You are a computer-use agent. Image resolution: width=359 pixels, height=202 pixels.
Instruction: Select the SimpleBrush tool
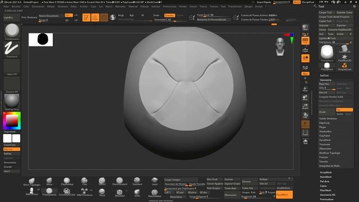pos(344,67)
